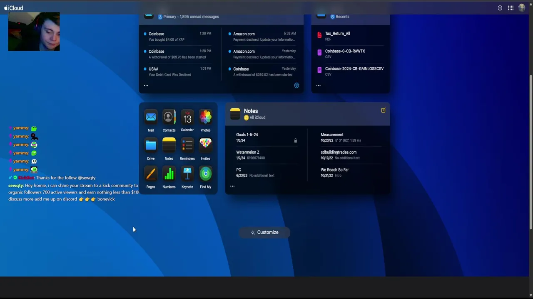Open the Pages app icon
Screen dimensions: 533x299
pos(151,174)
